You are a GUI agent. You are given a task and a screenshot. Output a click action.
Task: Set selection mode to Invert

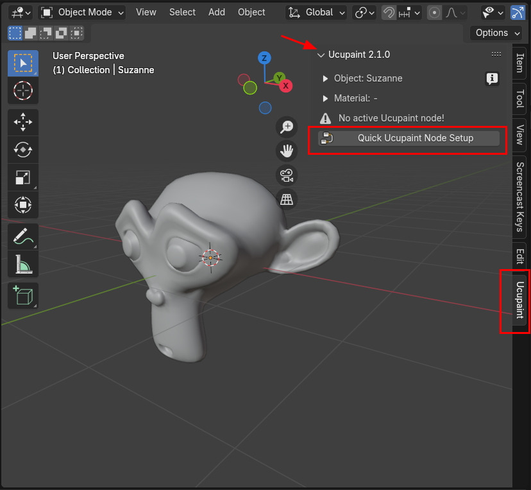coord(62,33)
